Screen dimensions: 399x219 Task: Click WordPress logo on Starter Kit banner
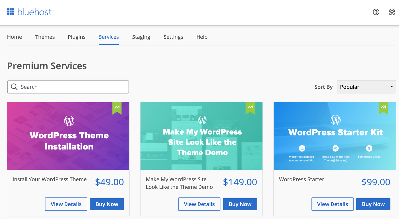click(335, 120)
